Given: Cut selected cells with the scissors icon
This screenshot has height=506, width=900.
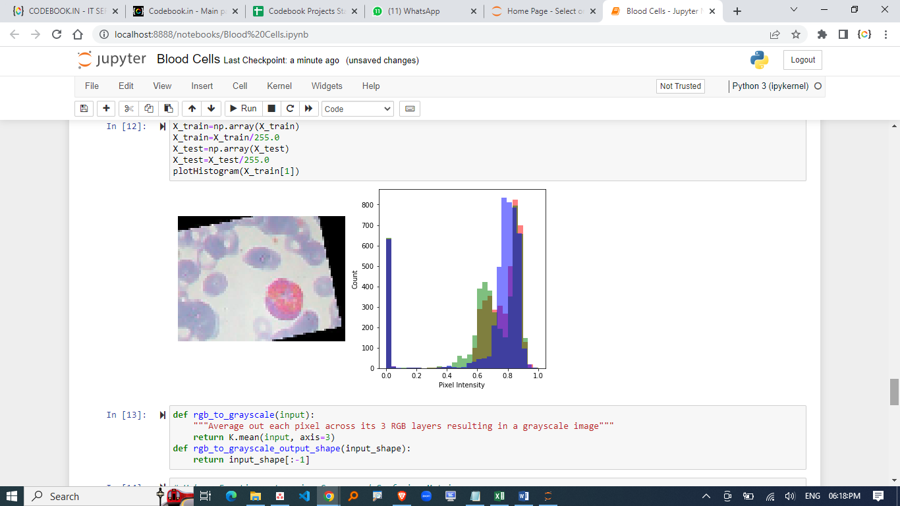Looking at the screenshot, I should [x=129, y=109].
